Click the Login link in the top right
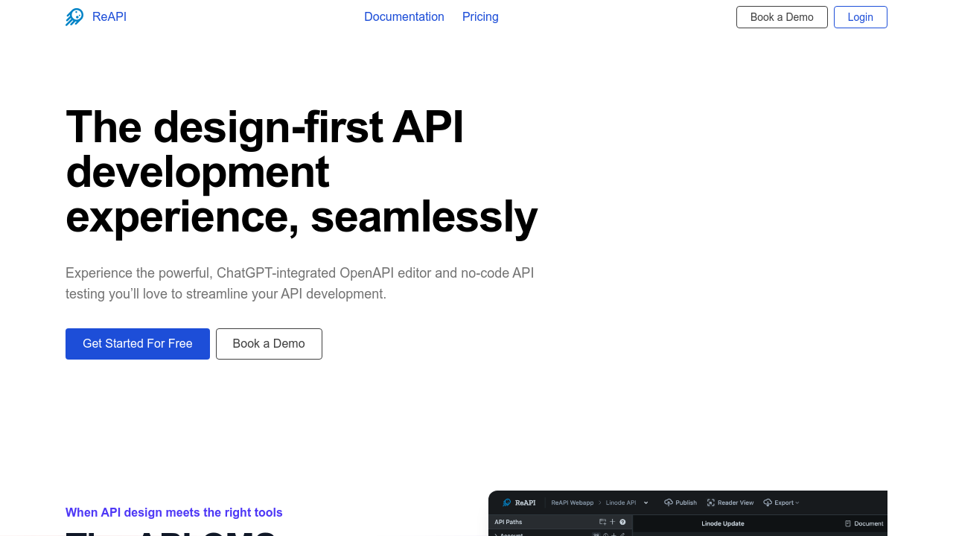This screenshot has height=536, width=953. pos(860,16)
